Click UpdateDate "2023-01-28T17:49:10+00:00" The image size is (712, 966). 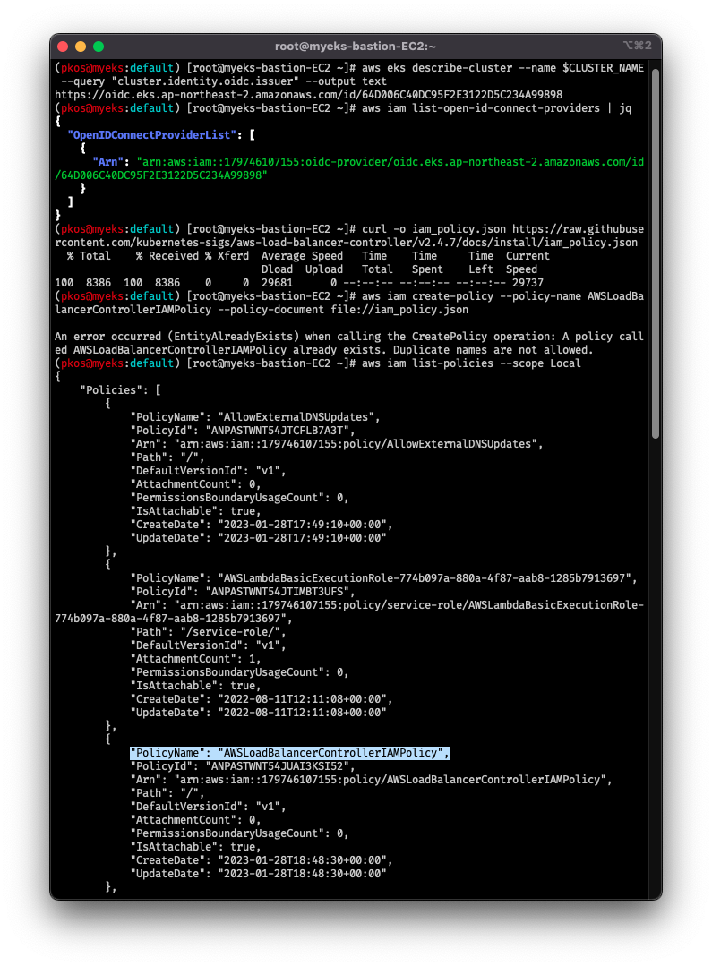click(x=258, y=538)
